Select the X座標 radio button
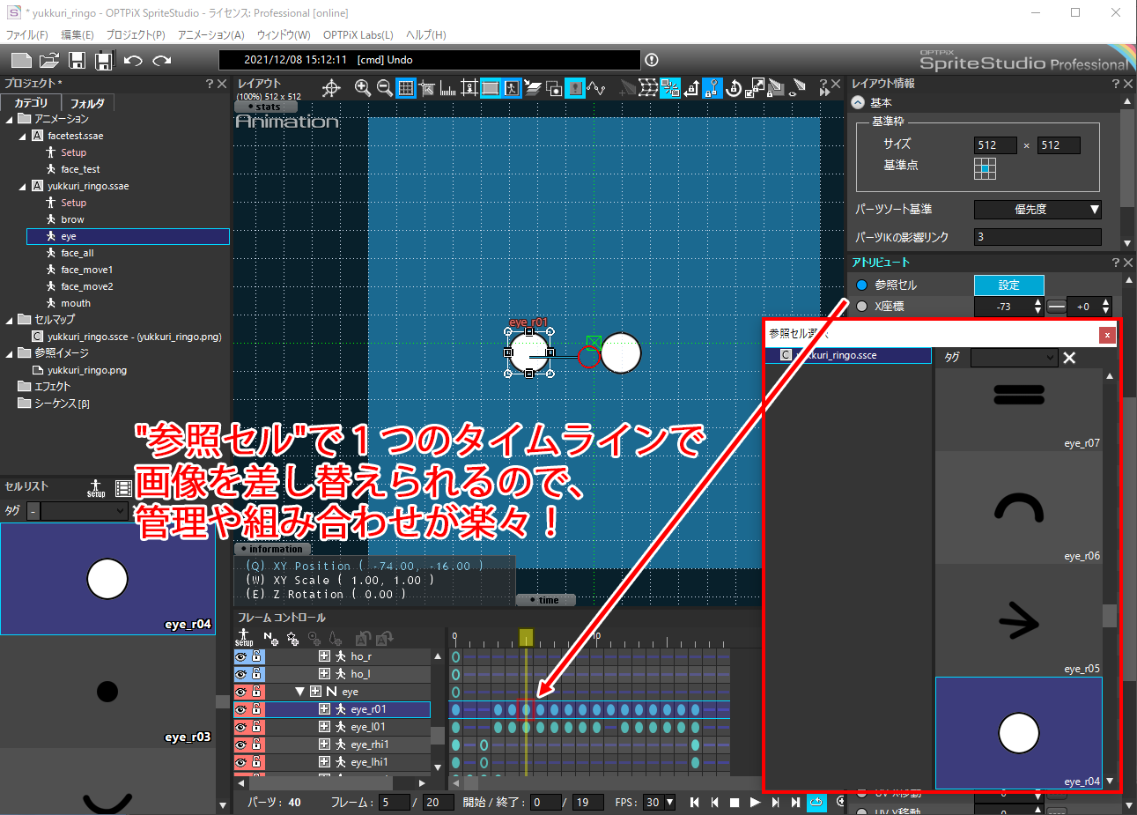 (x=862, y=306)
